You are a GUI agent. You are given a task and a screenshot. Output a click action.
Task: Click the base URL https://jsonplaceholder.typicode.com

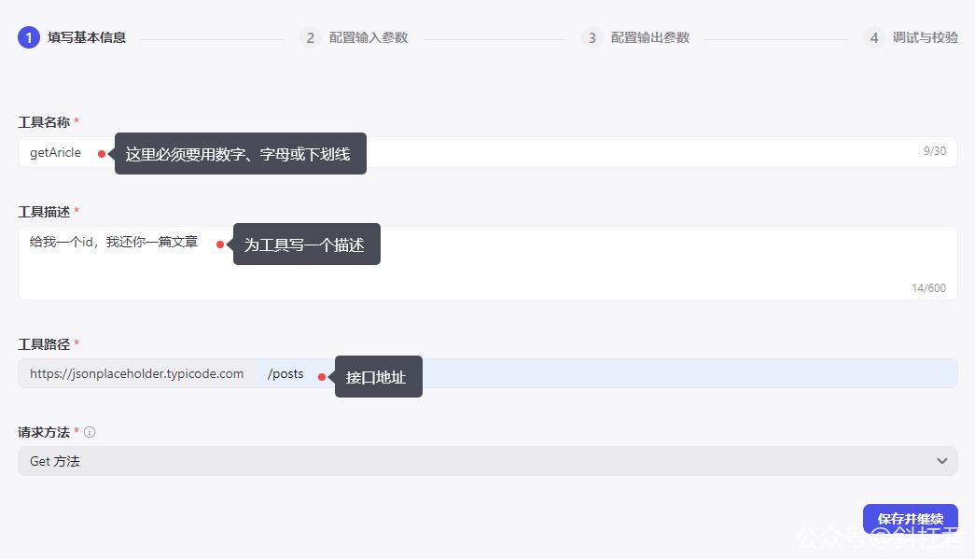coord(137,373)
